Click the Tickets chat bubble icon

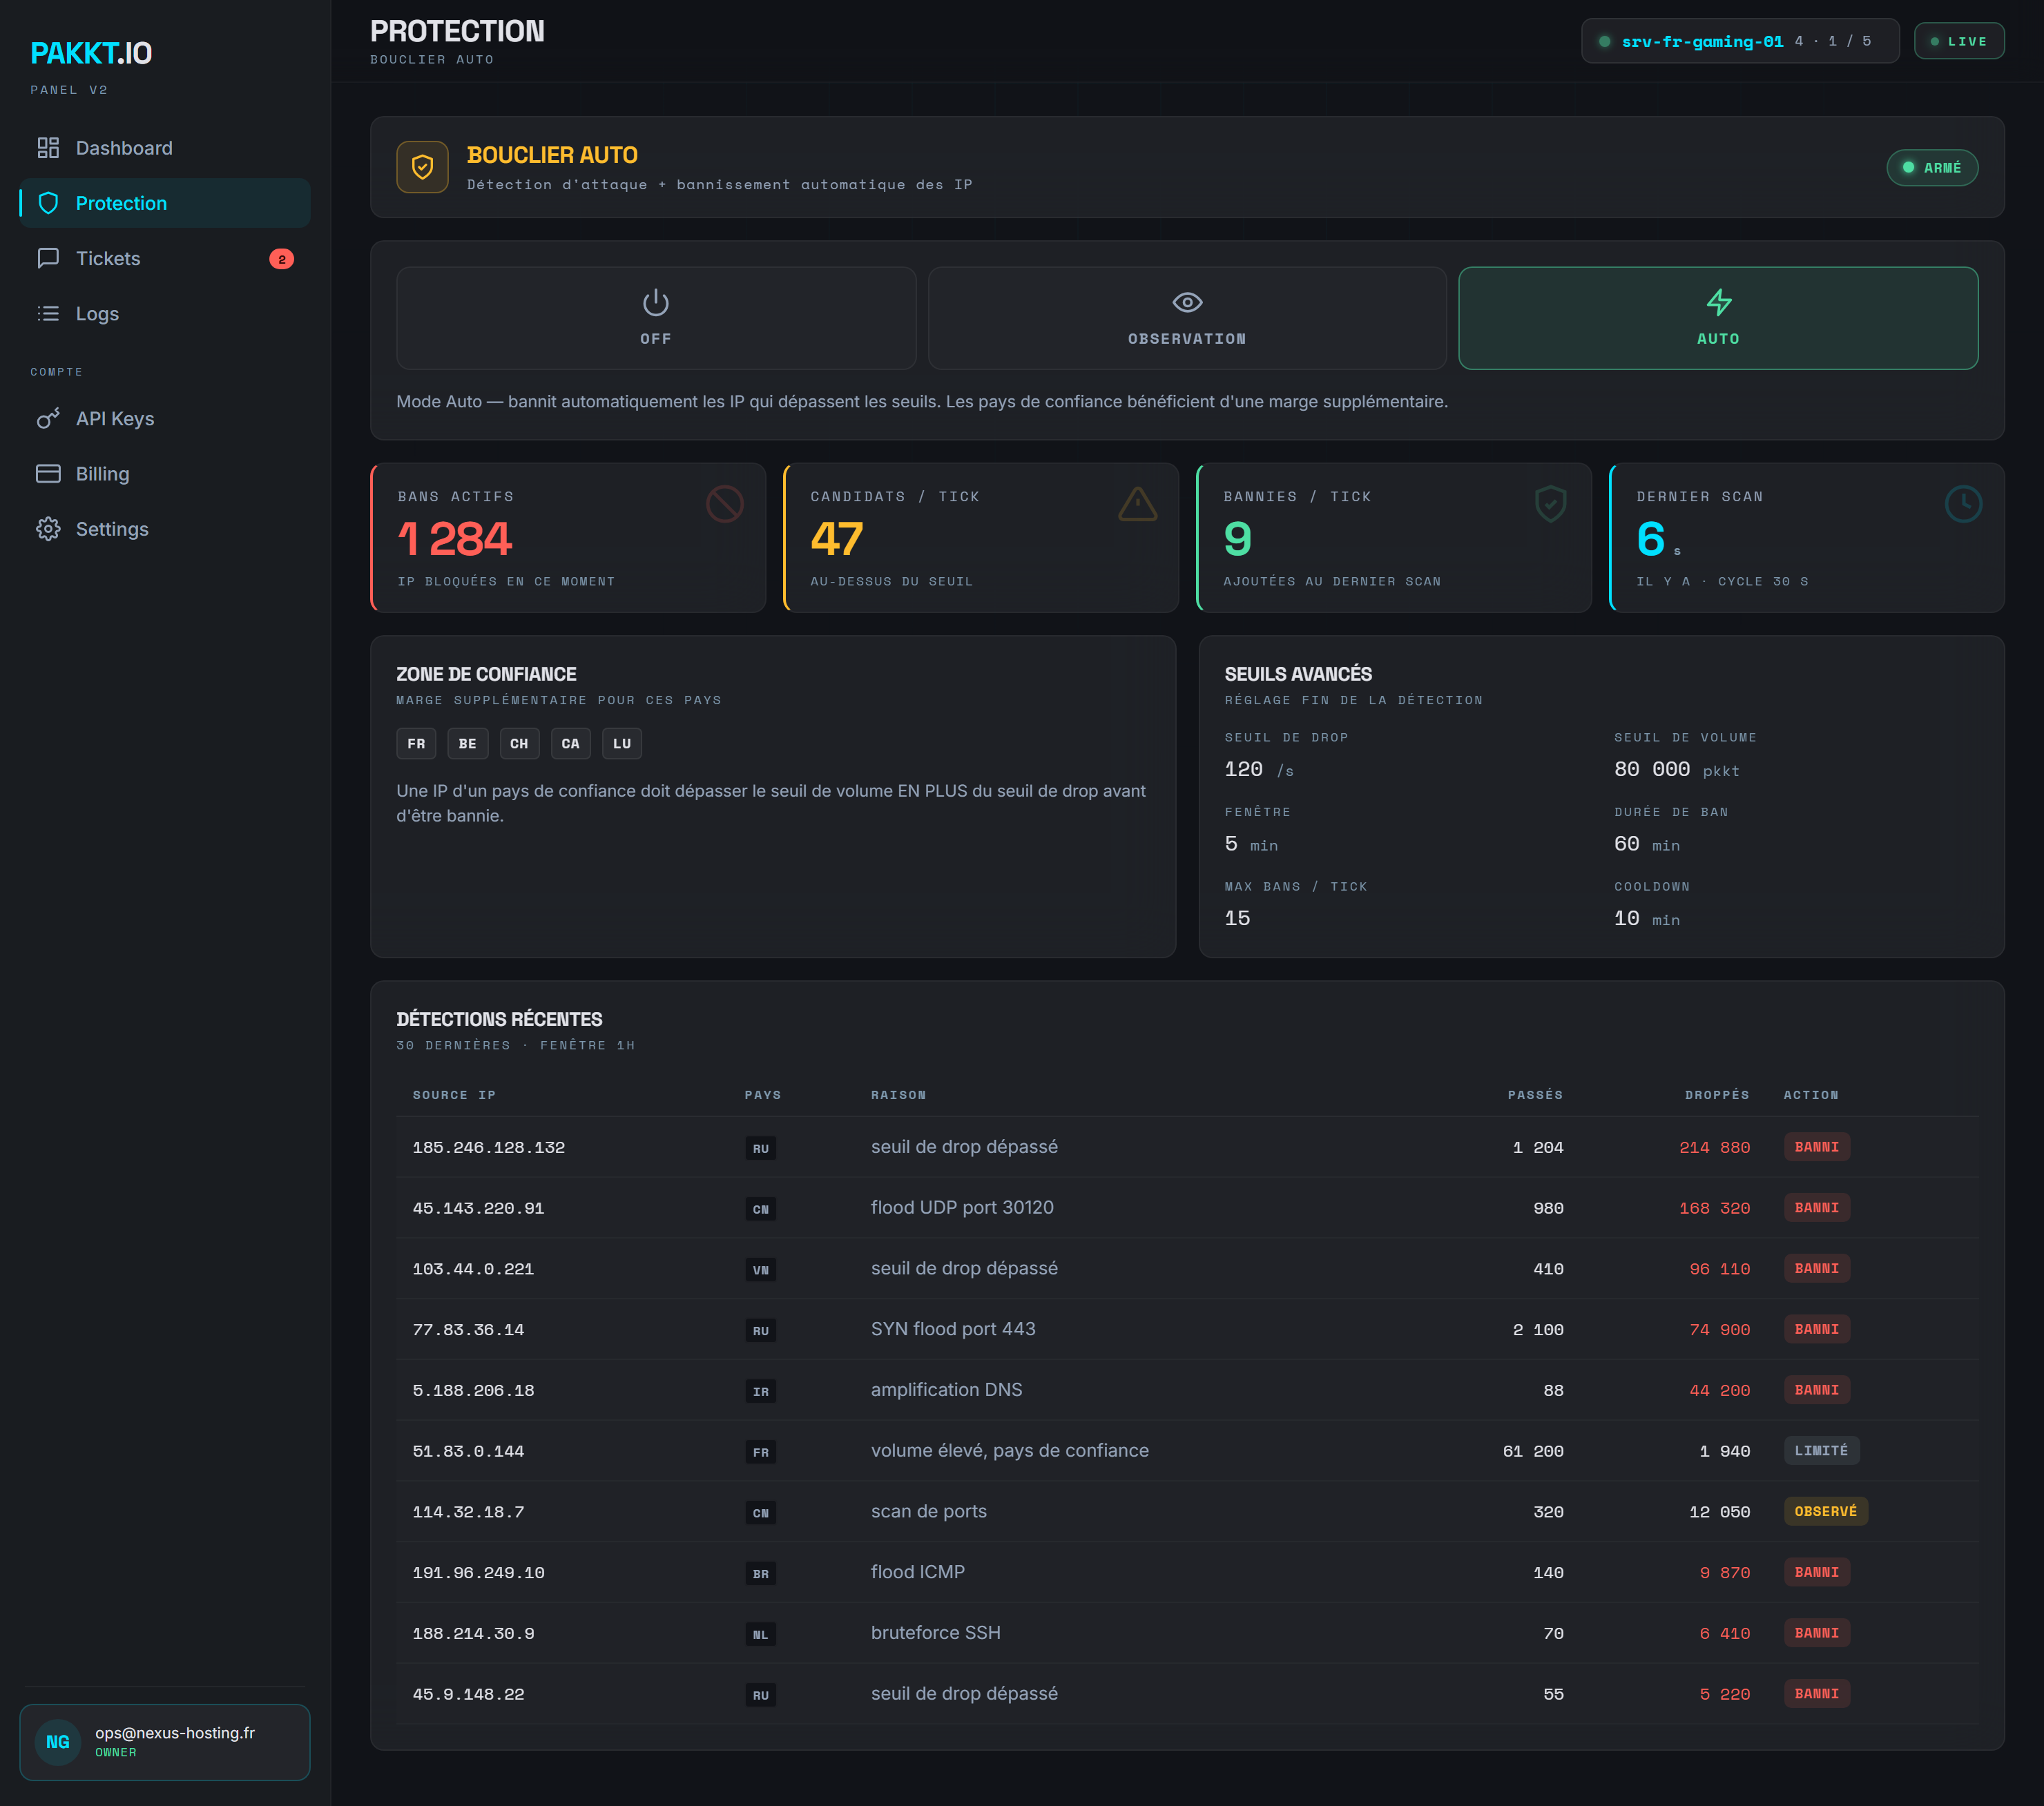(x=48, y=258)
